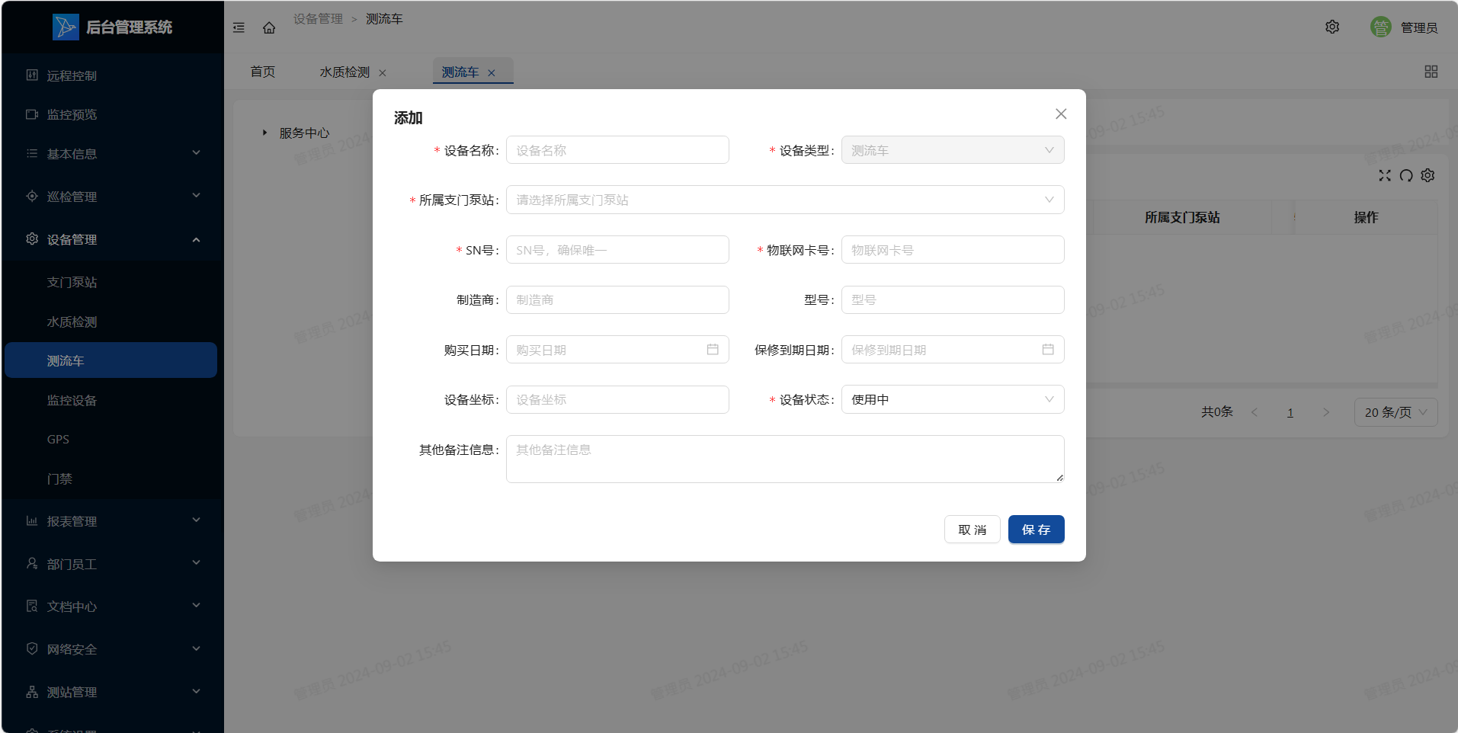This screenshot has height=733, width=1458.
Task: Click the 测站管理 hierarchy icon
Action: pos(32,692)
